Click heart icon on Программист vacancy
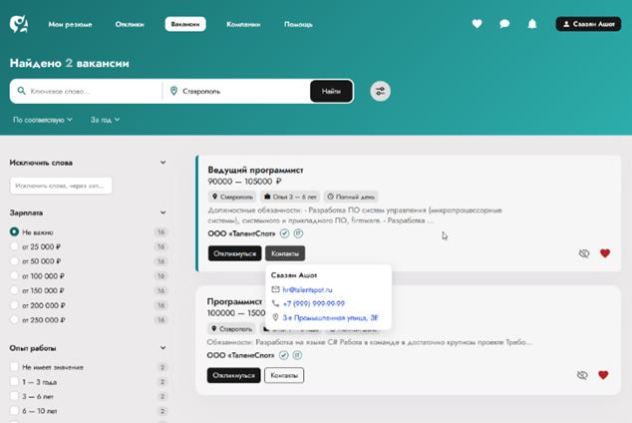 pos(604,375)
